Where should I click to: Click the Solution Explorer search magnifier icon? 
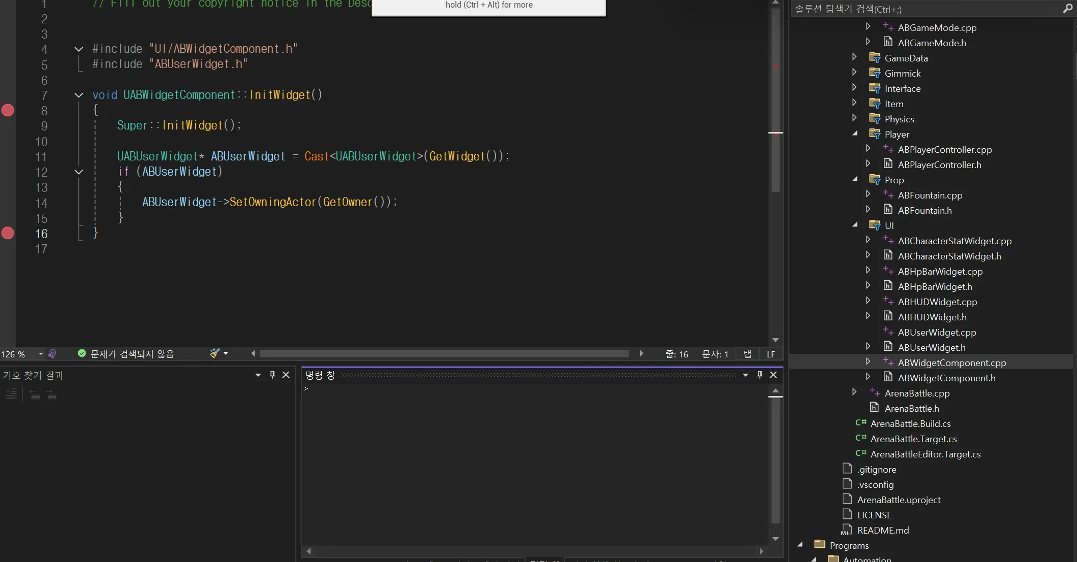point(1067,9)
